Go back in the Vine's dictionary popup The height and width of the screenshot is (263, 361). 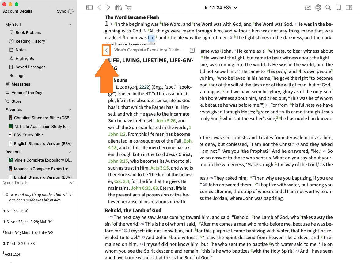106,50
